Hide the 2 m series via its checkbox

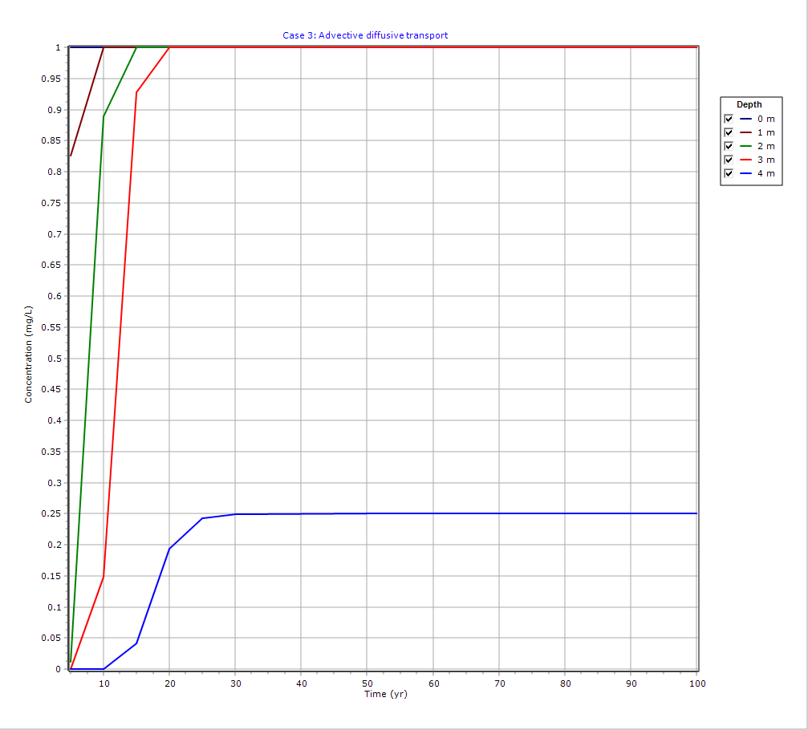pos(729,146)
